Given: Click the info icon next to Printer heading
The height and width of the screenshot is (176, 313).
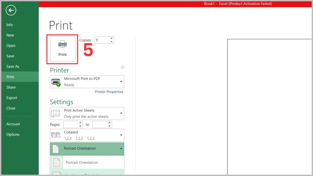Looking at the screenshot, I should pyautogui.click(x=122, y=67).
